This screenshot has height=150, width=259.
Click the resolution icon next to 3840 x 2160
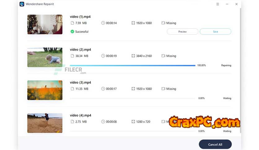[133, 56]
